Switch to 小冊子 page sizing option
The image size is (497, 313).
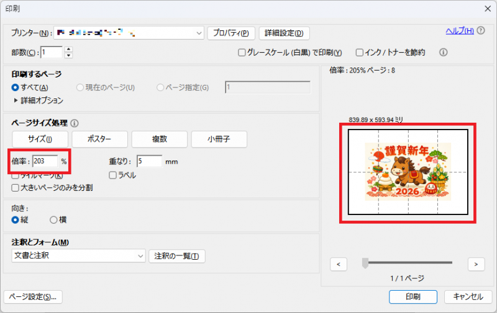(219, 139)
